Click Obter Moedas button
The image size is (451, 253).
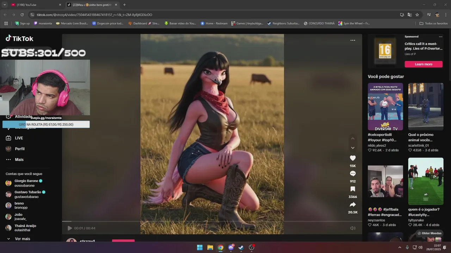430,233
